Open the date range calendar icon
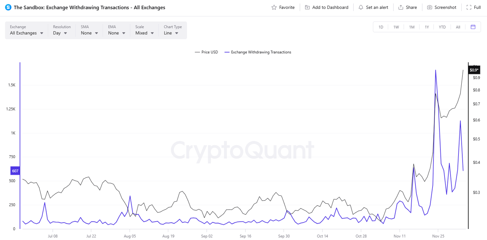The image size is (487, 240). (473, 27)
